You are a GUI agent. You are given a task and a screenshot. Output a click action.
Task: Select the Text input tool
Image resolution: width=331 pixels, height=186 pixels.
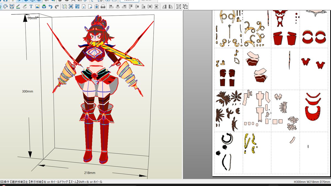tap(31, 6)
